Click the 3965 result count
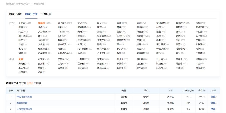This screenshot has width=226, height=113. point(30,83)
